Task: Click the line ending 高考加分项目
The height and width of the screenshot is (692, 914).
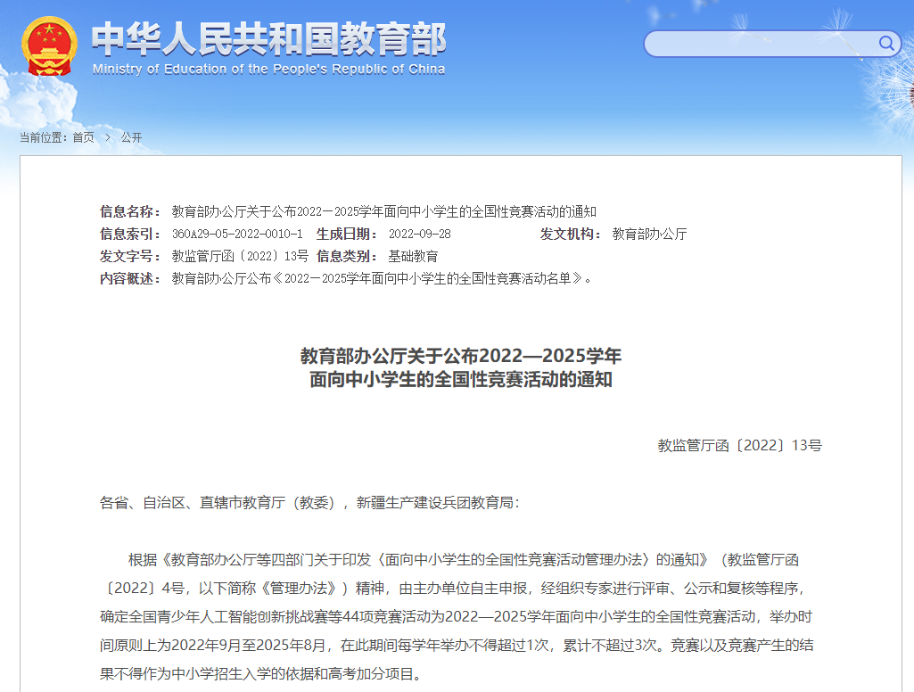Action: (x=260, y=674)
